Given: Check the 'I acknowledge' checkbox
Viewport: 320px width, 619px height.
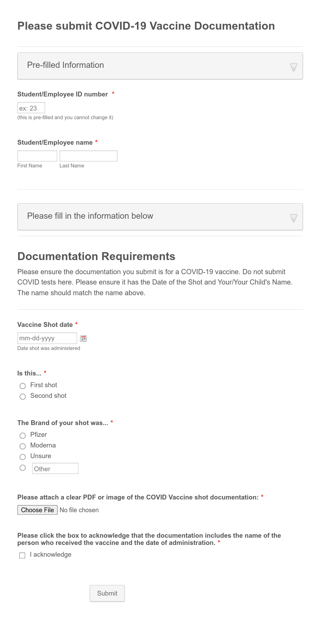Looking at the screenshot, I should tap(22, 555).
